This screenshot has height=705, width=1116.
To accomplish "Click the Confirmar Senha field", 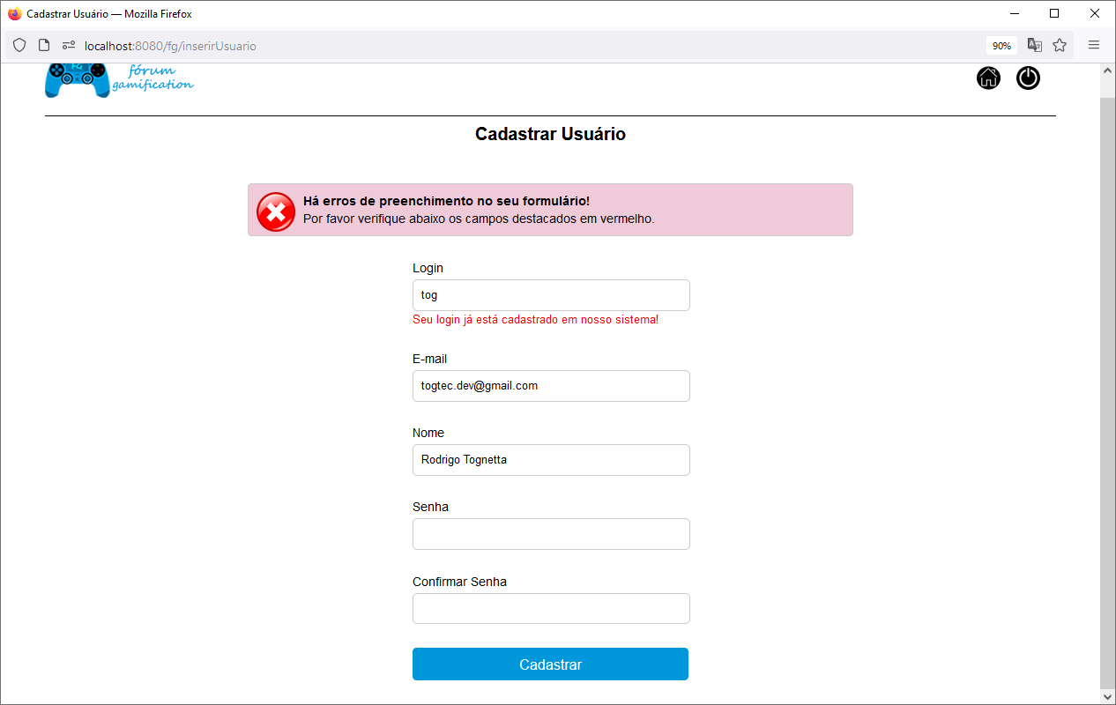I will [551, 608].
